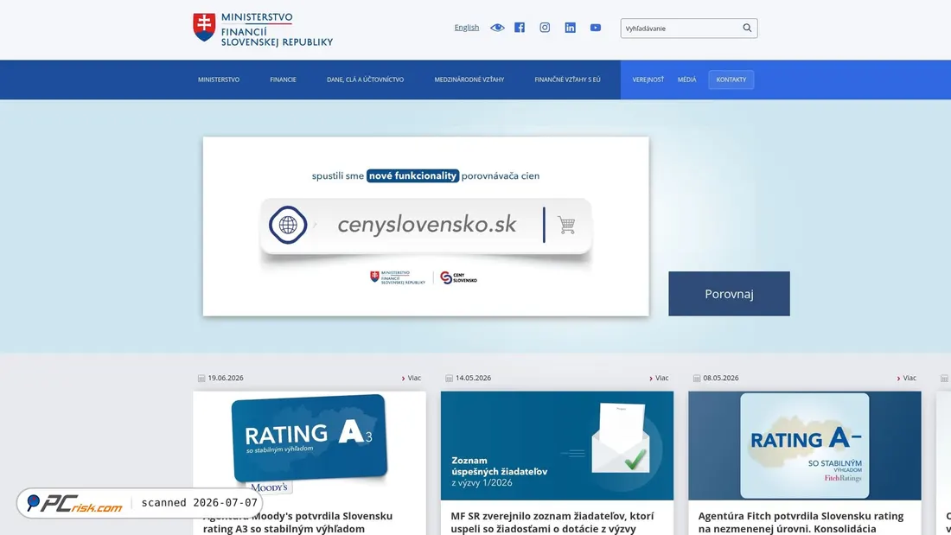The width and height of the screenshot is (951, 535).
Task: Click the Porovnaj button
Action: (729, 294)
